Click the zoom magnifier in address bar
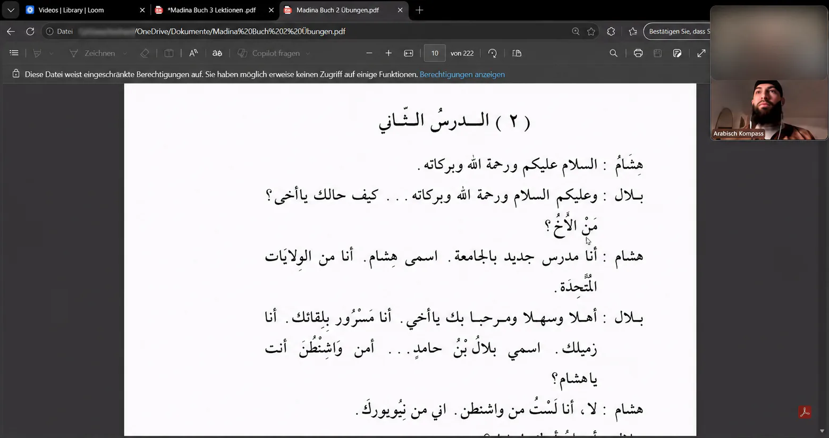 coord(576,31)
